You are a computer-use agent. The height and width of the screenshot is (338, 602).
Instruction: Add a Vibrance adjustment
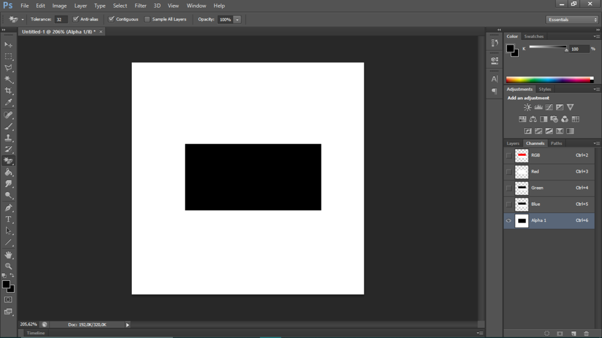570,108
